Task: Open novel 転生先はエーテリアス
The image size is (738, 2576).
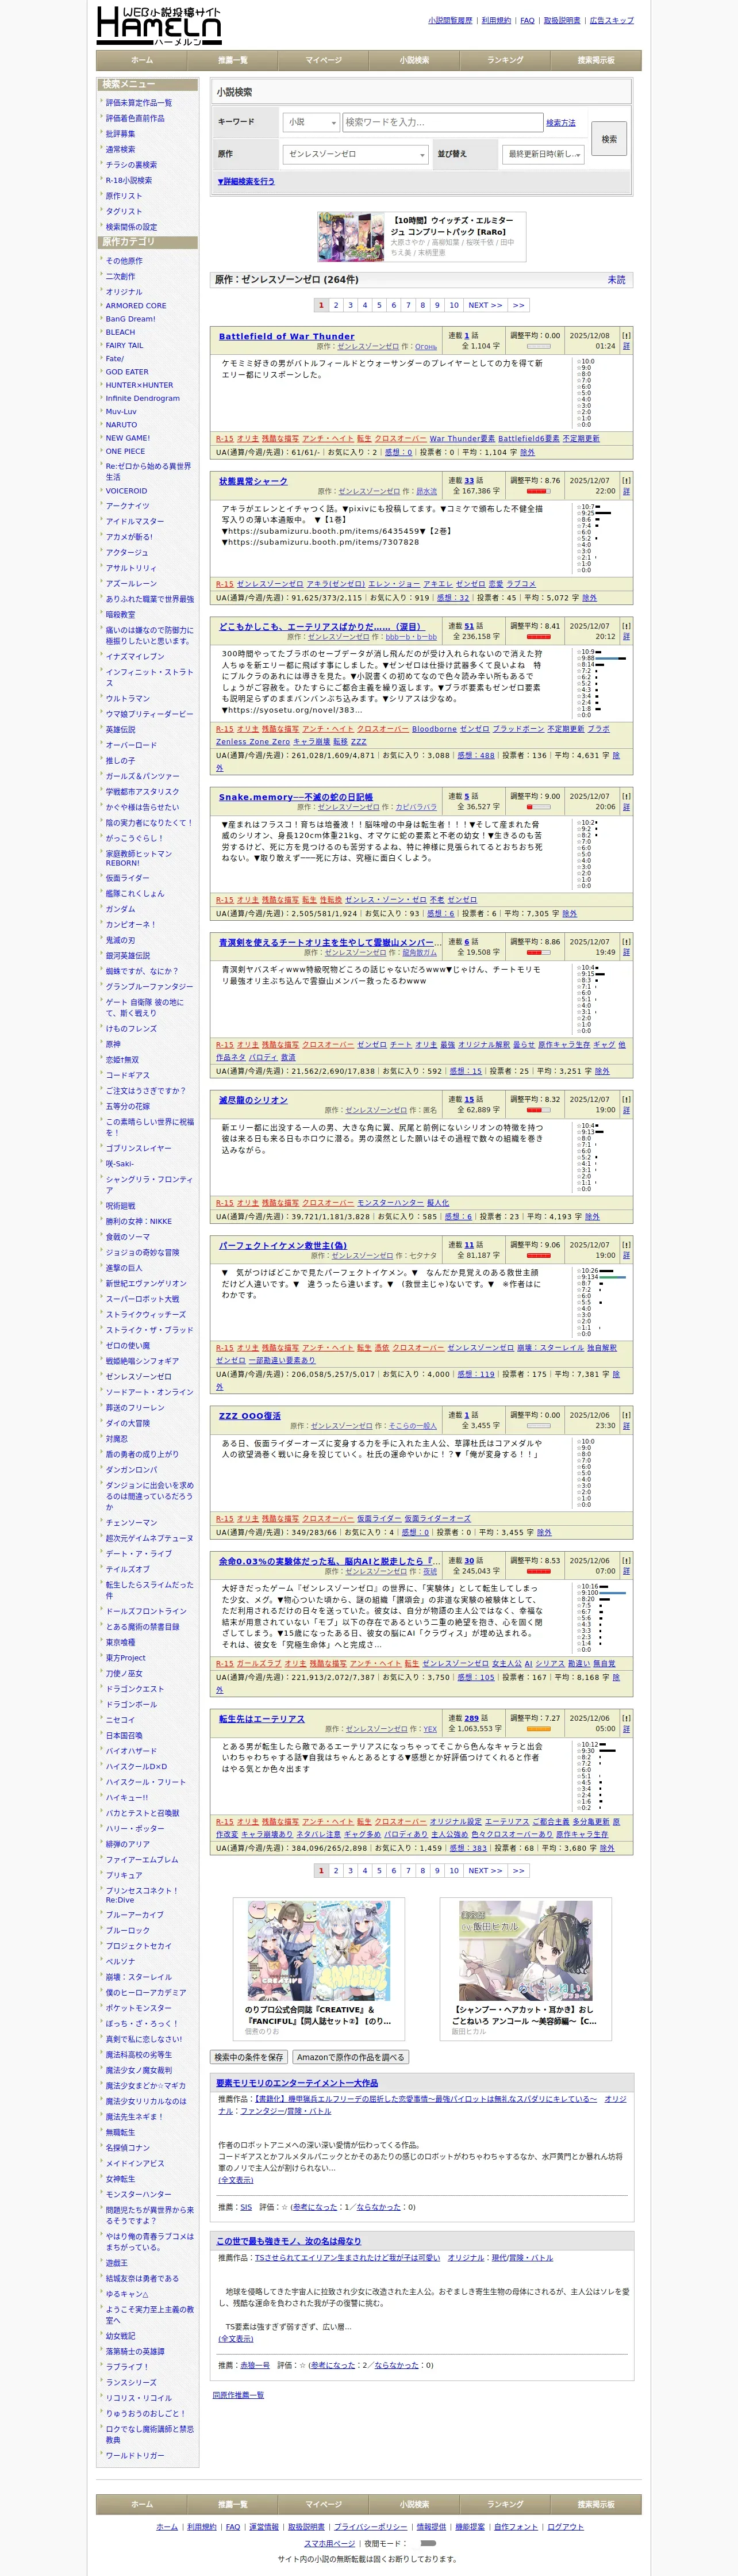Action: click(261, 1719)
